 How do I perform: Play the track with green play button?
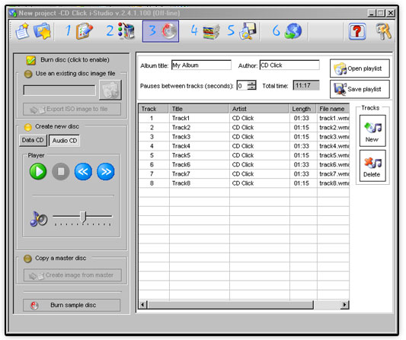pyautogui.click(x=38, y=171)
